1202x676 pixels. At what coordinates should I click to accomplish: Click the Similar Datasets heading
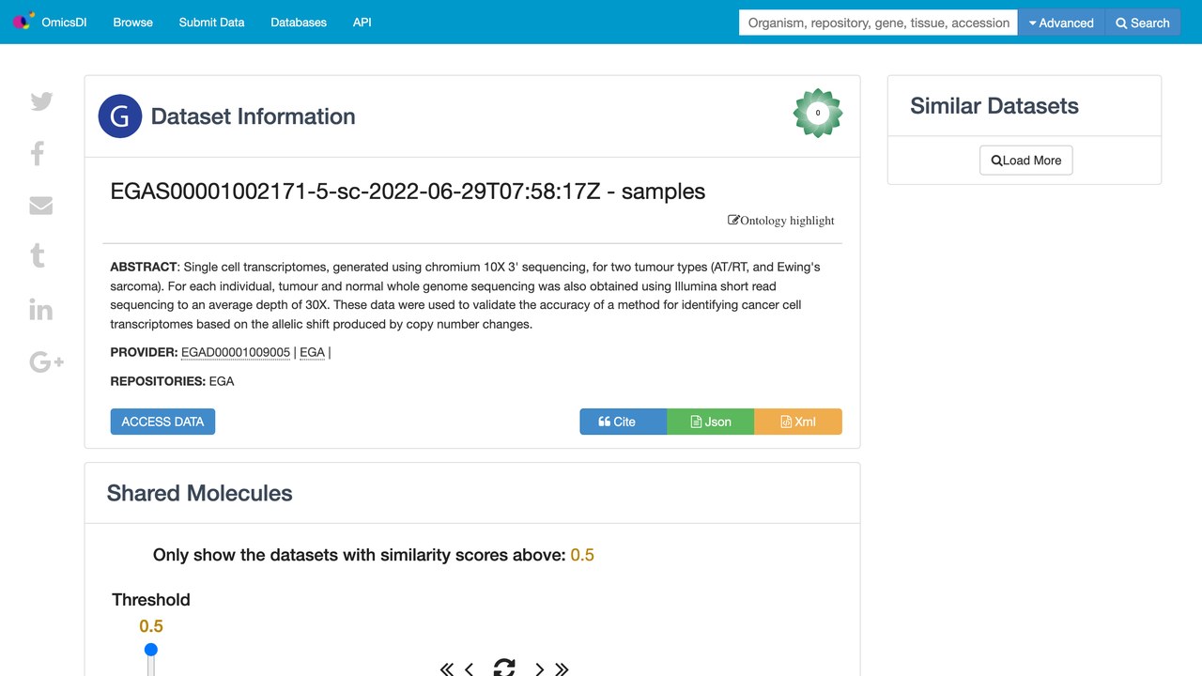pos(994,106)
